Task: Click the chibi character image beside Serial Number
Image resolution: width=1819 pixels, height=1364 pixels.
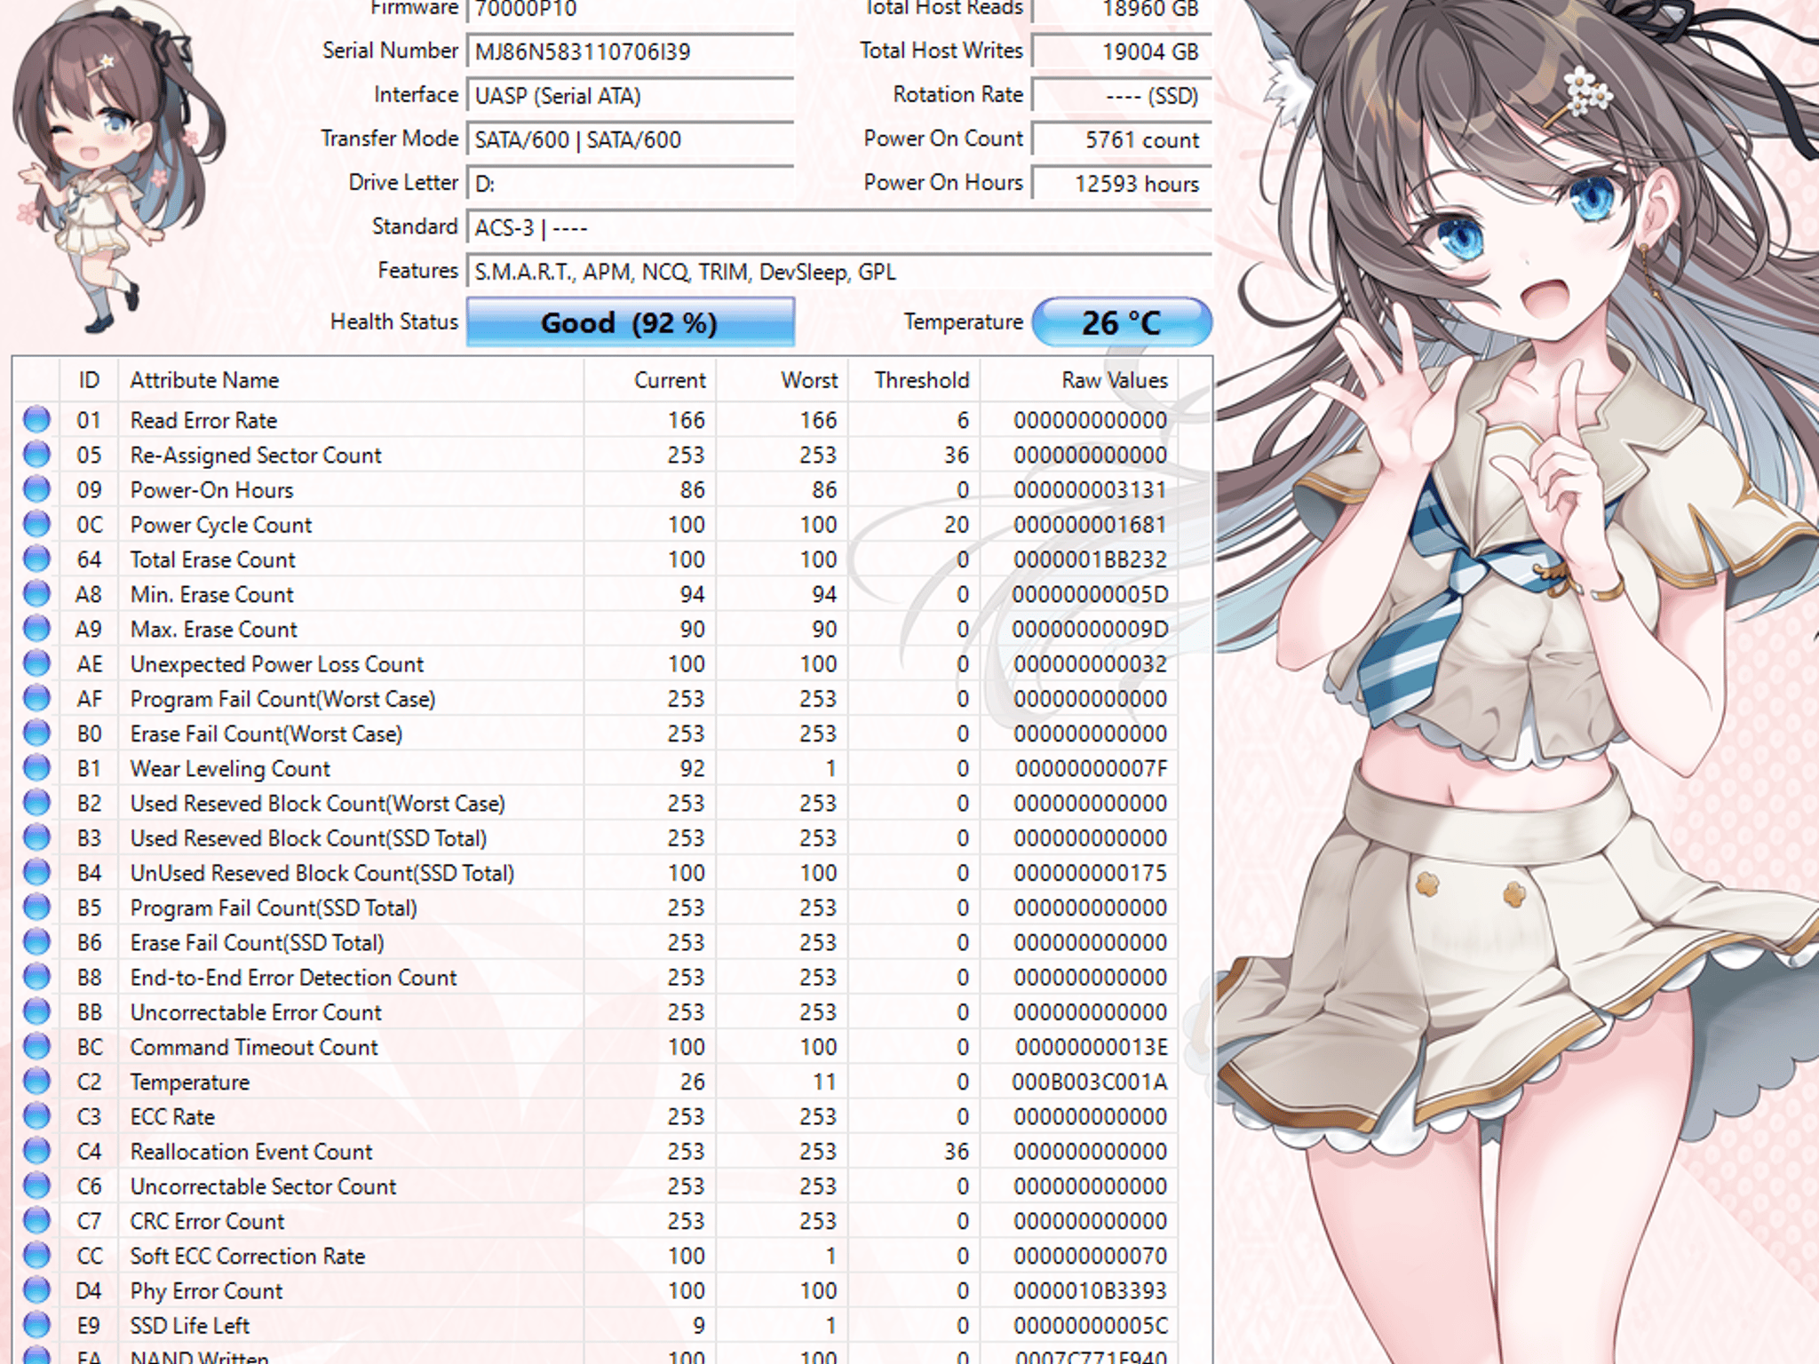Action: (120, 169)
